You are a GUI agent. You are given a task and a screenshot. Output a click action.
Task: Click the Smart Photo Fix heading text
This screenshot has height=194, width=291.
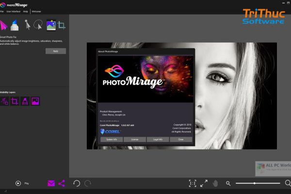pos(8,37)
